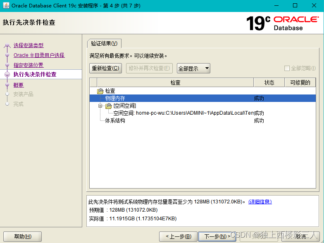
Task: Select the 空闲空间: home-pc-wu row
Action: click(202, 113)
